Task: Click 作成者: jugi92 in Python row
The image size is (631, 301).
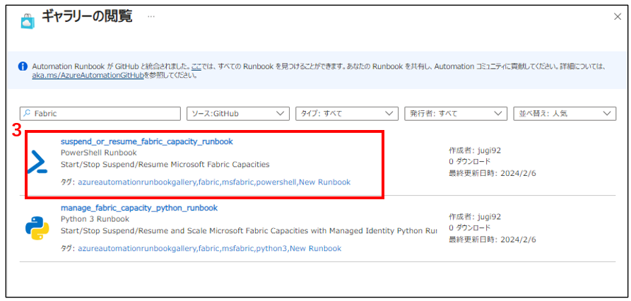Action: pyautogui.click(x=475, y=217)
